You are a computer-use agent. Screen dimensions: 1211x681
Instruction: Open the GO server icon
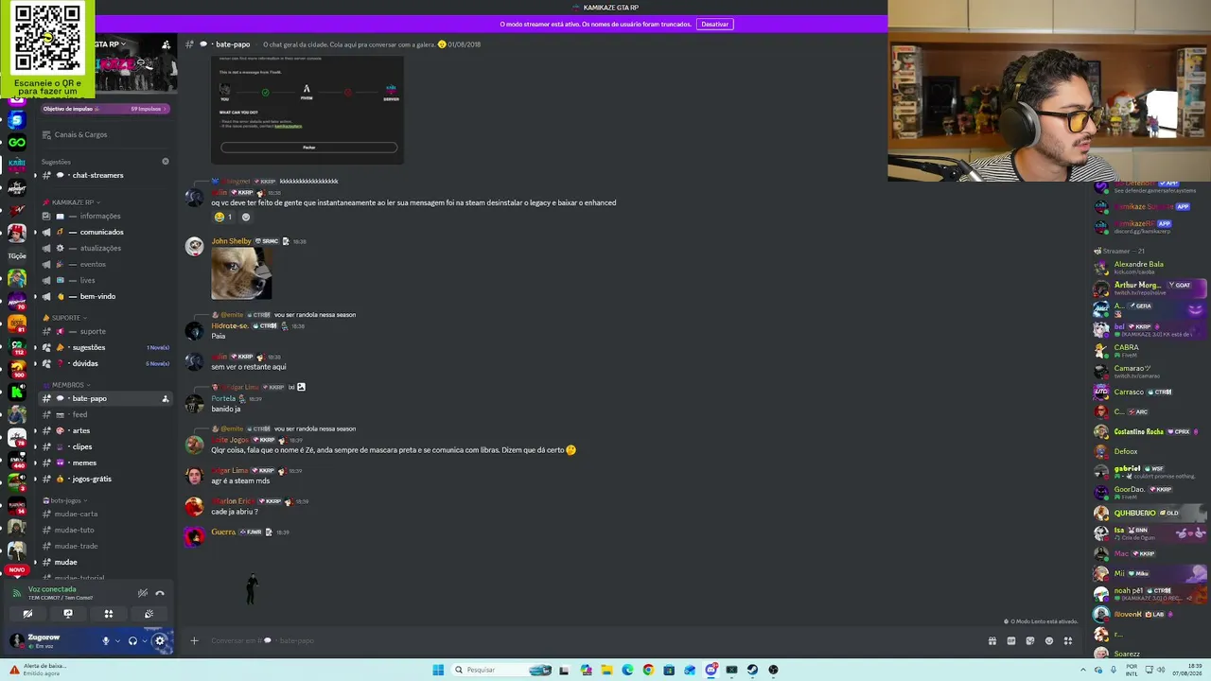(x=17, y=143)
